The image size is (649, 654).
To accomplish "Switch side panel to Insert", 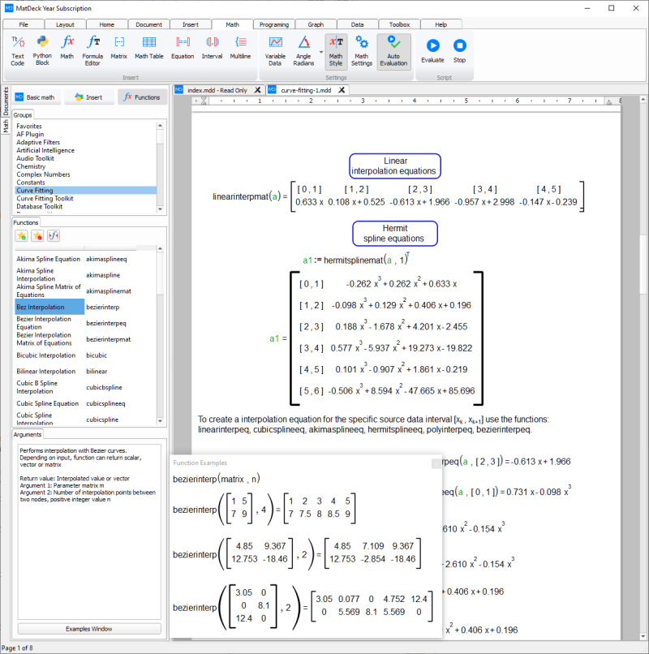I will coord(88,97).
